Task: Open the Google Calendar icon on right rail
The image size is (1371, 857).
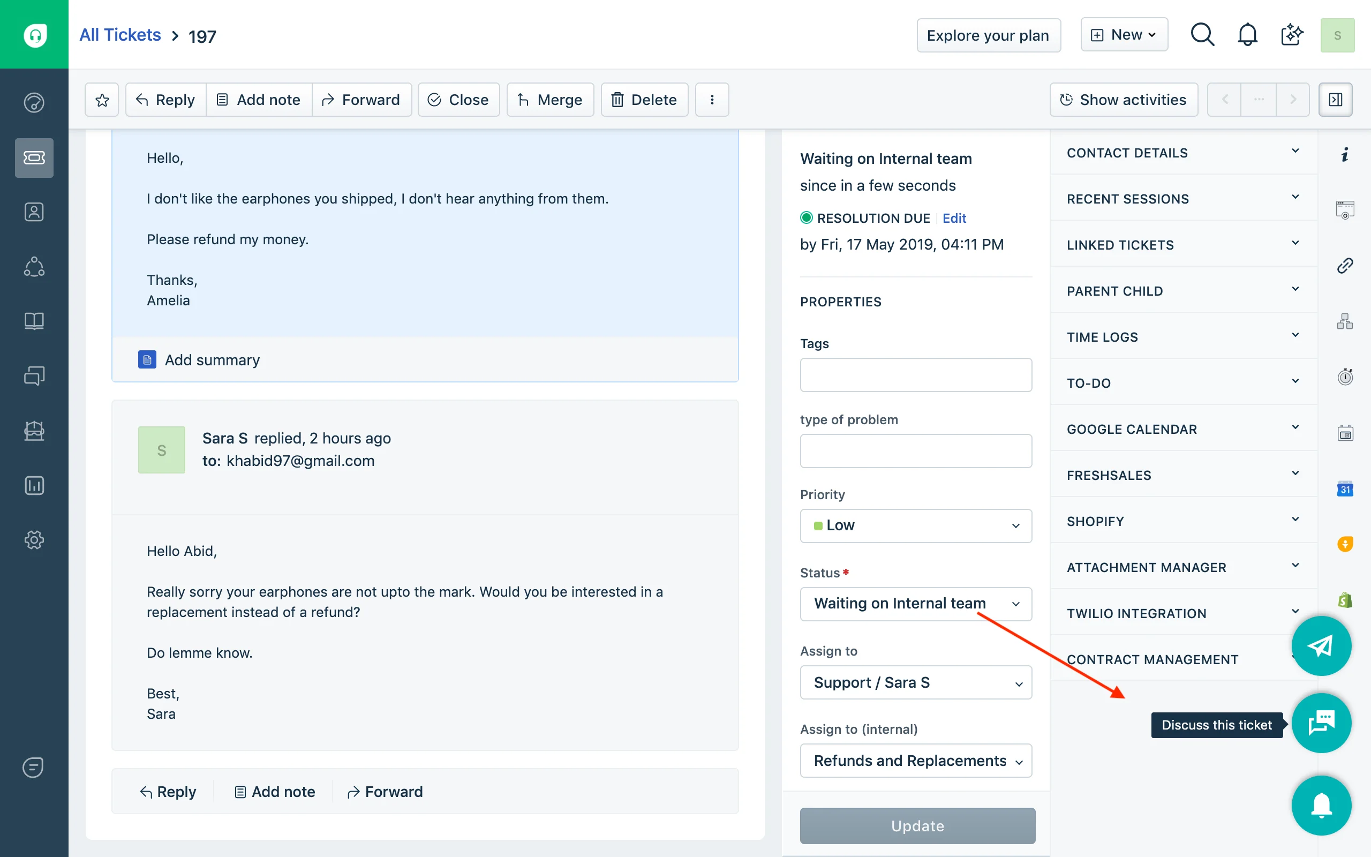Action: click(1345, 488)
